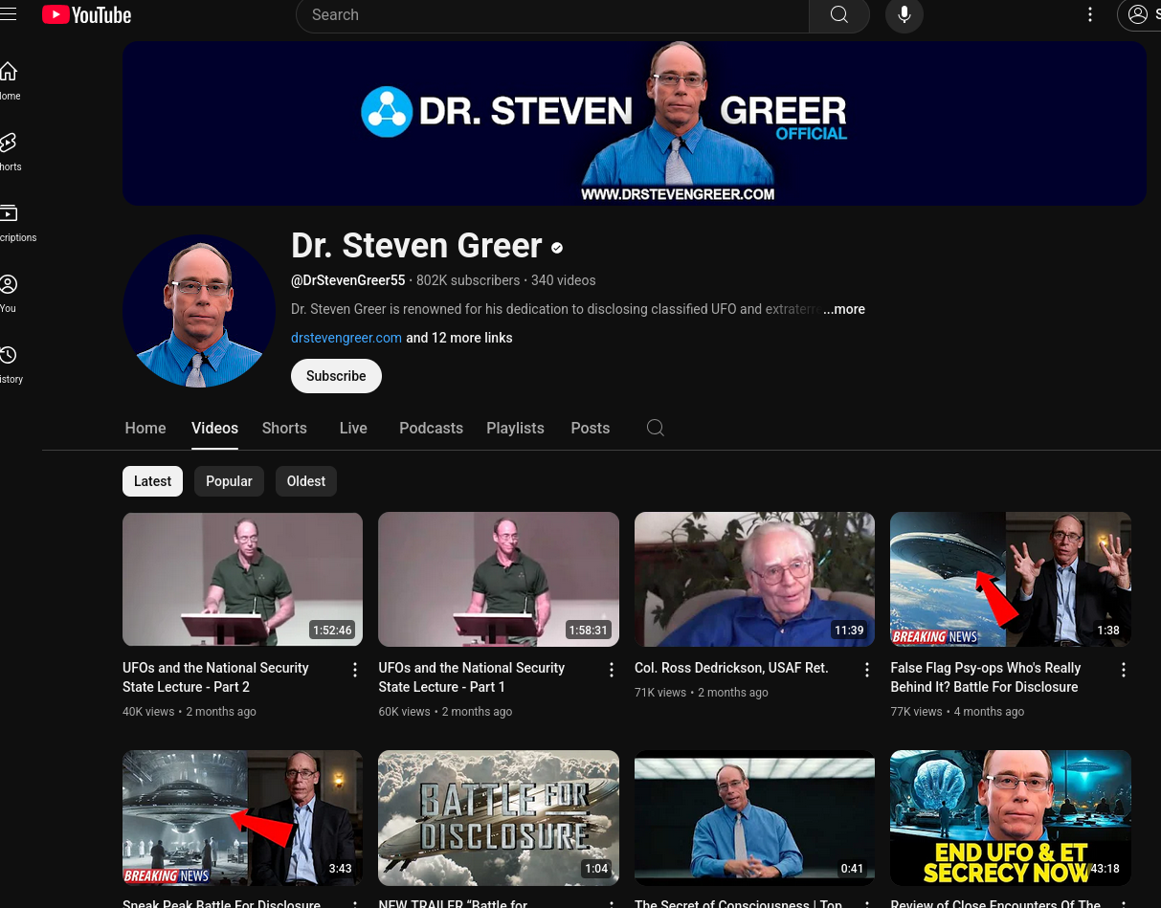Click the search magnifier button
Viewport: 1161px width, 908px height.
[839, 14]
